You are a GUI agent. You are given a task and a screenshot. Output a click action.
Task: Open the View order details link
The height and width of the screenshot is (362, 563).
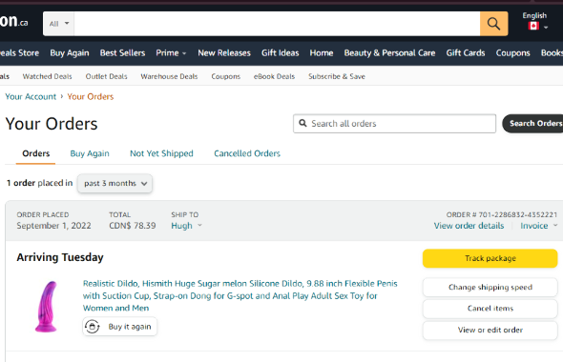(x=469, y=226)
